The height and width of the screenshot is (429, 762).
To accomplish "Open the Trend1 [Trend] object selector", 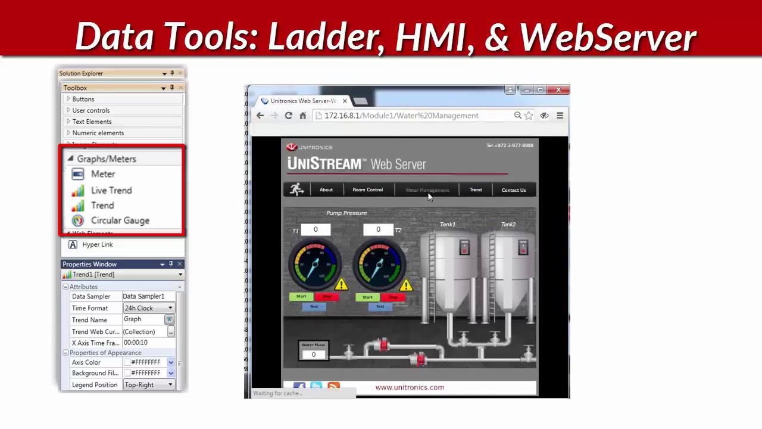I will pyautogui.click(x=180, y=275).
